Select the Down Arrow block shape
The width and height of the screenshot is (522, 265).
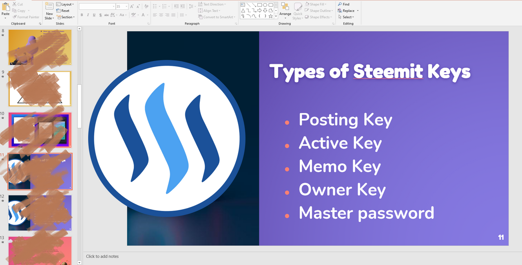[265, 11]
